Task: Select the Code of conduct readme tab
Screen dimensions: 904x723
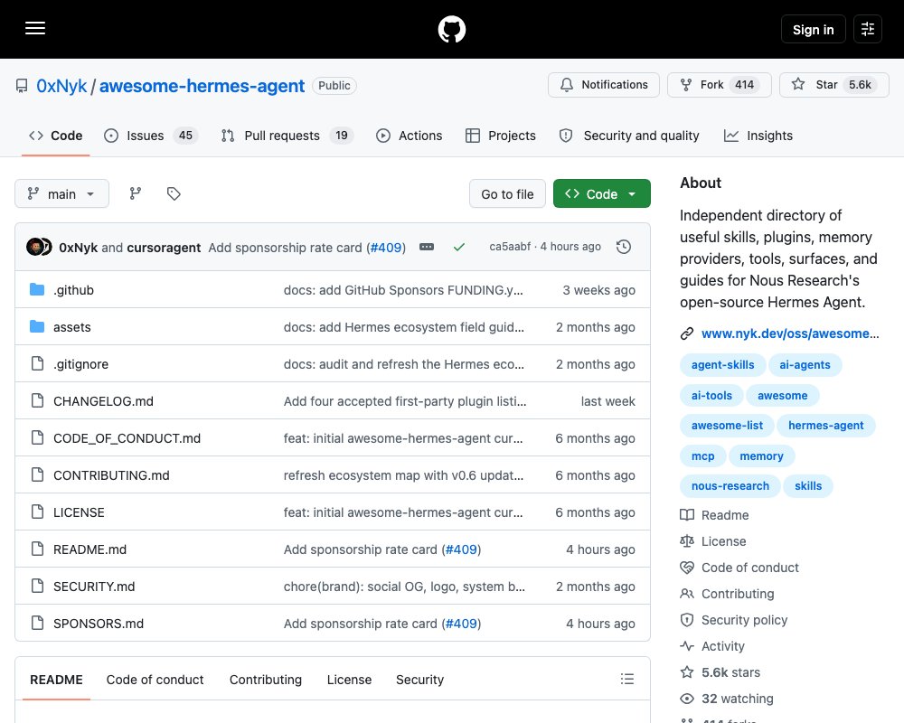Action: tap(155, 680)
